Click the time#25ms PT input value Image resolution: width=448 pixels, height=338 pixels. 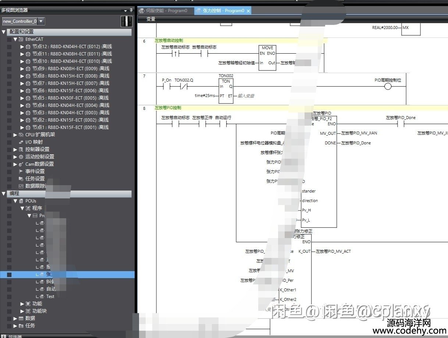pos(205,96)
